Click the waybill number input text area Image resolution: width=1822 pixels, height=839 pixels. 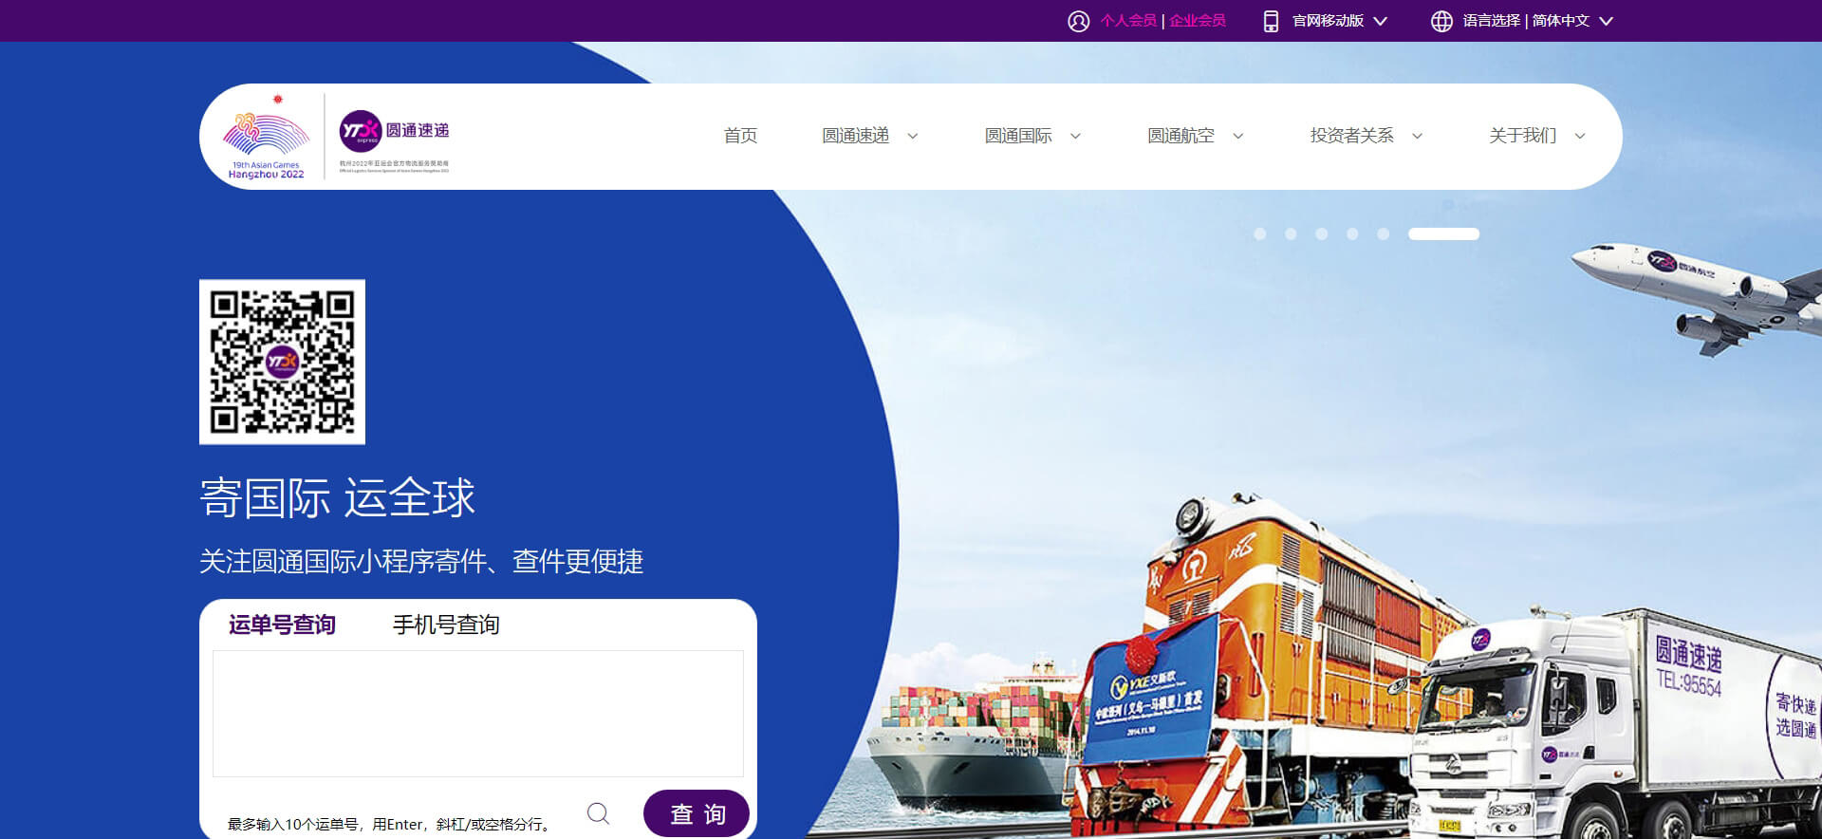tap(478, 714)
